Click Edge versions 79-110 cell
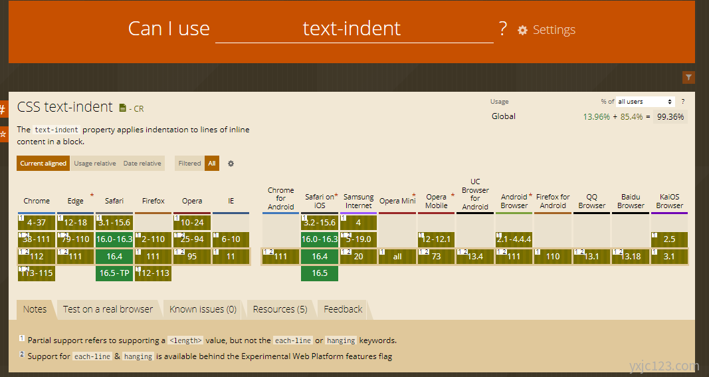This screenshot has width=709, height=377. tap(76, 239)
